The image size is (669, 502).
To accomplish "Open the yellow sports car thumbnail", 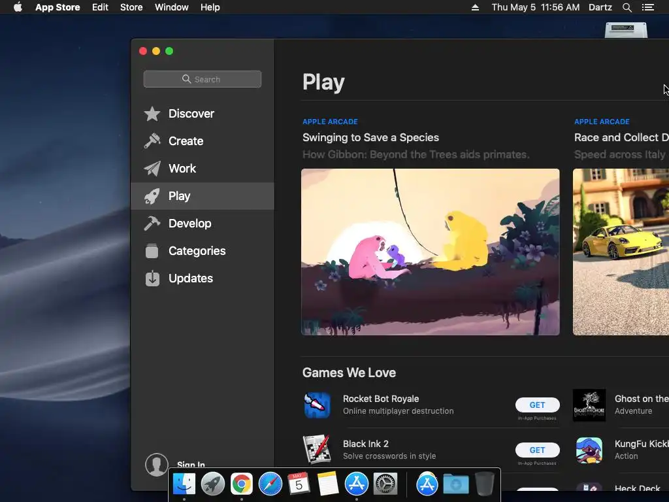I will tap(621, 252).
